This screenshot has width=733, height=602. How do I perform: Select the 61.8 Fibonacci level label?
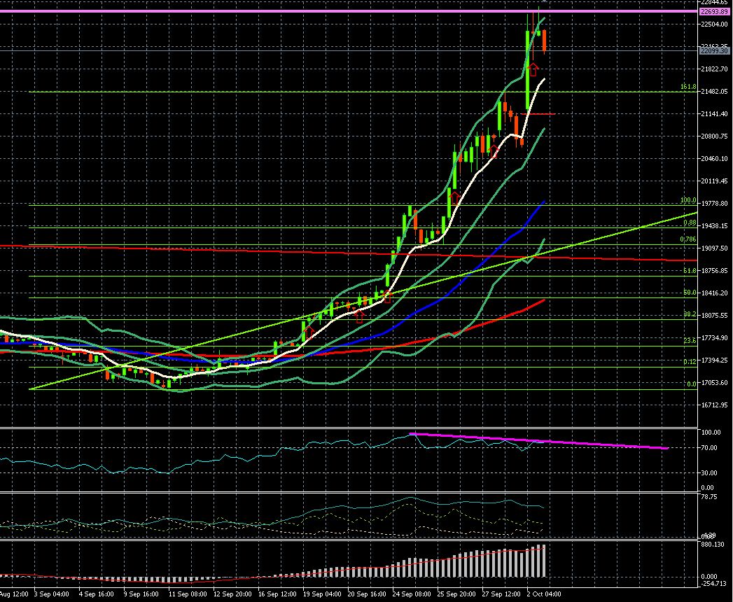[690, 271]
